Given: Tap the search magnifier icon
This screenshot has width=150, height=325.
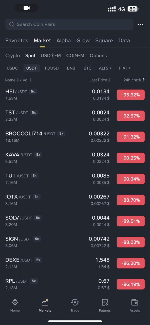Looking at the screenshot, I should [12, 24].
